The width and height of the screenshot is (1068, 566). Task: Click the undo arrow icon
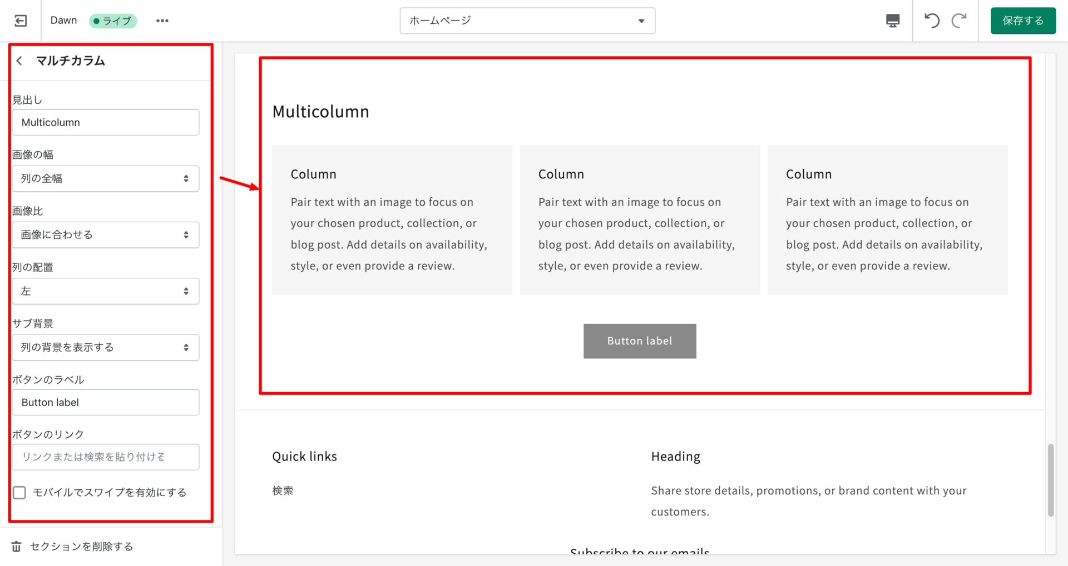(x=932, y=21)
